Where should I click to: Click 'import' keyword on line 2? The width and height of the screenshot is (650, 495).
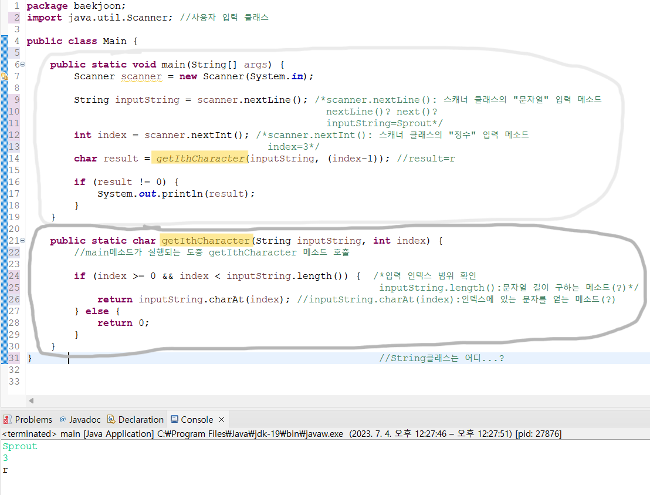coord(45,18)
